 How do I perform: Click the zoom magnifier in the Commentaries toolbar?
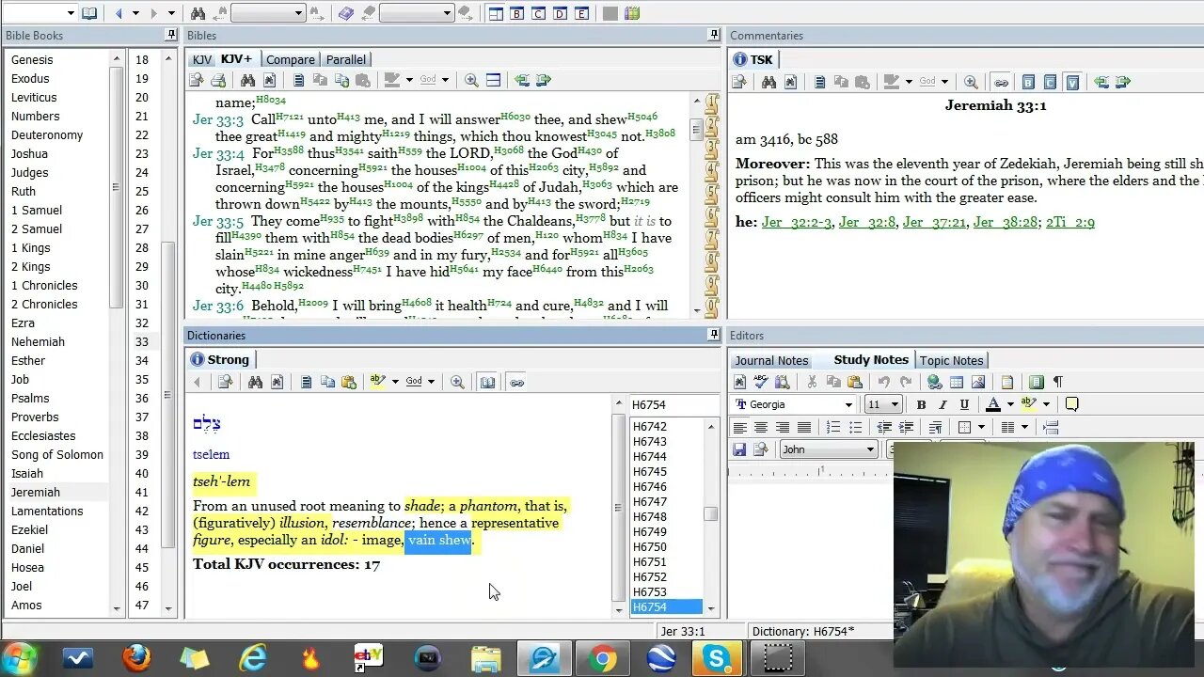pyautogui.click(x=971, y=83)
